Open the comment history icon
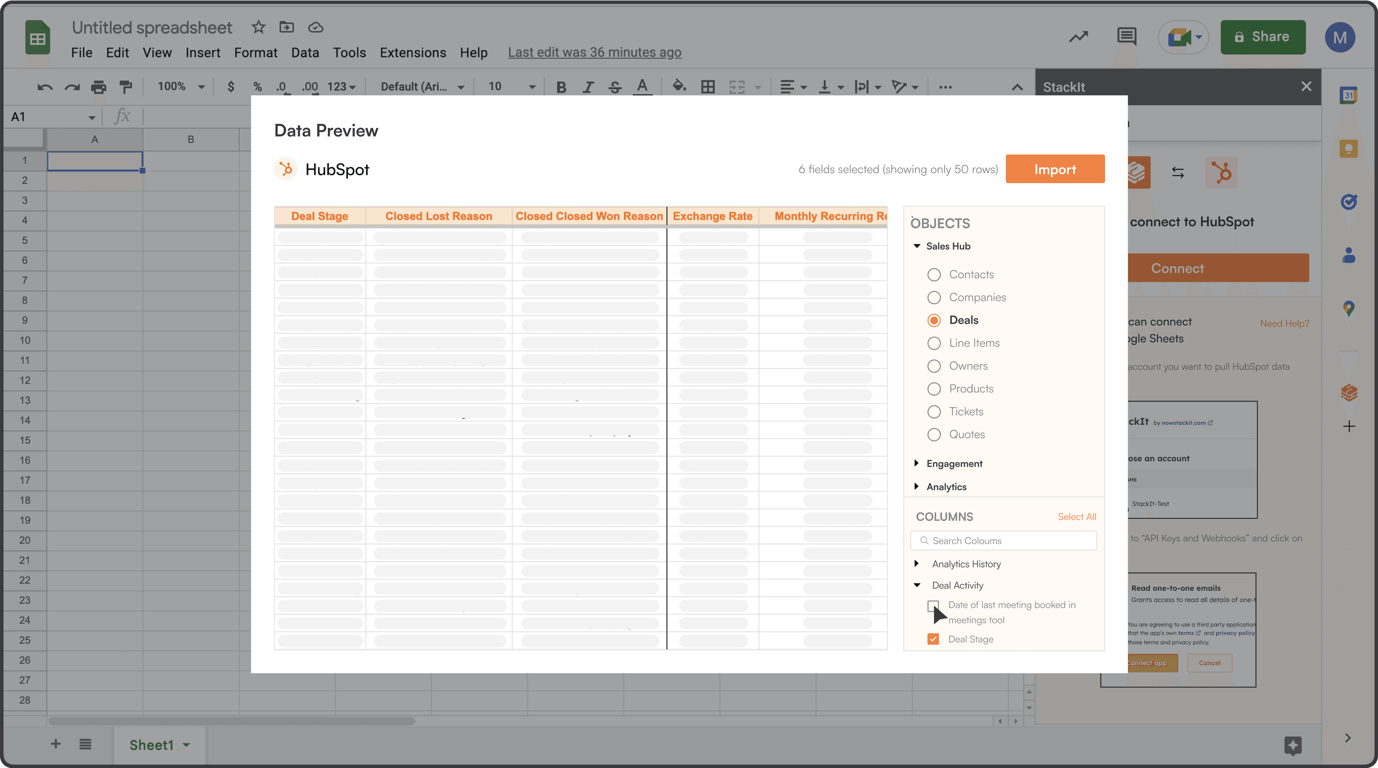1378x768 pixels. (x=1127, y=36)
